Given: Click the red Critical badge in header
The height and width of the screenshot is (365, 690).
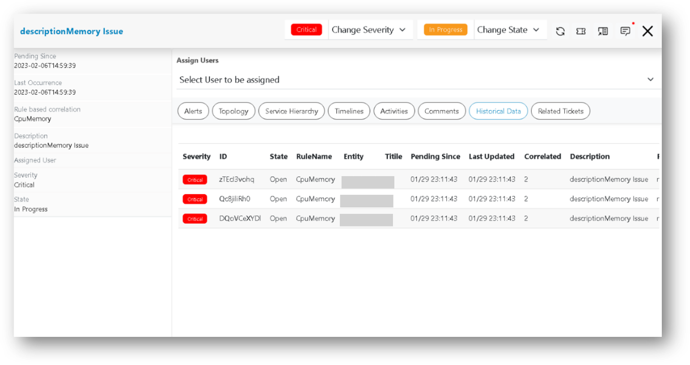Looking at the screenshot, I should coord(307,30).
